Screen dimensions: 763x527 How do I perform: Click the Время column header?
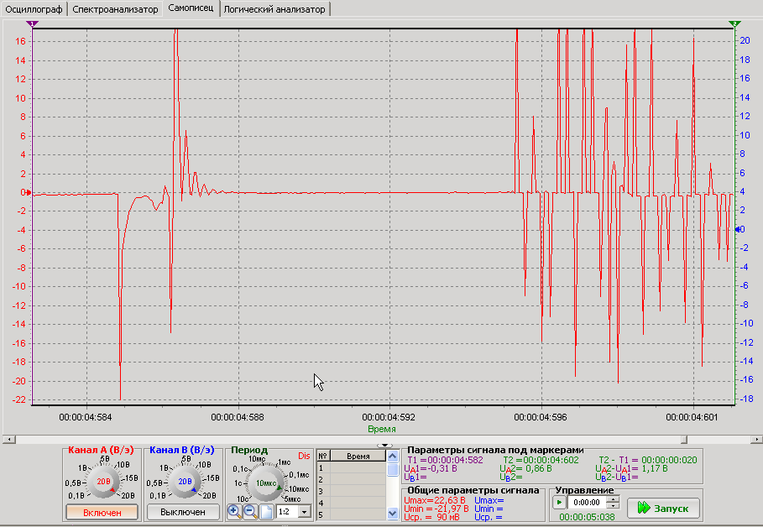[358, 457]
